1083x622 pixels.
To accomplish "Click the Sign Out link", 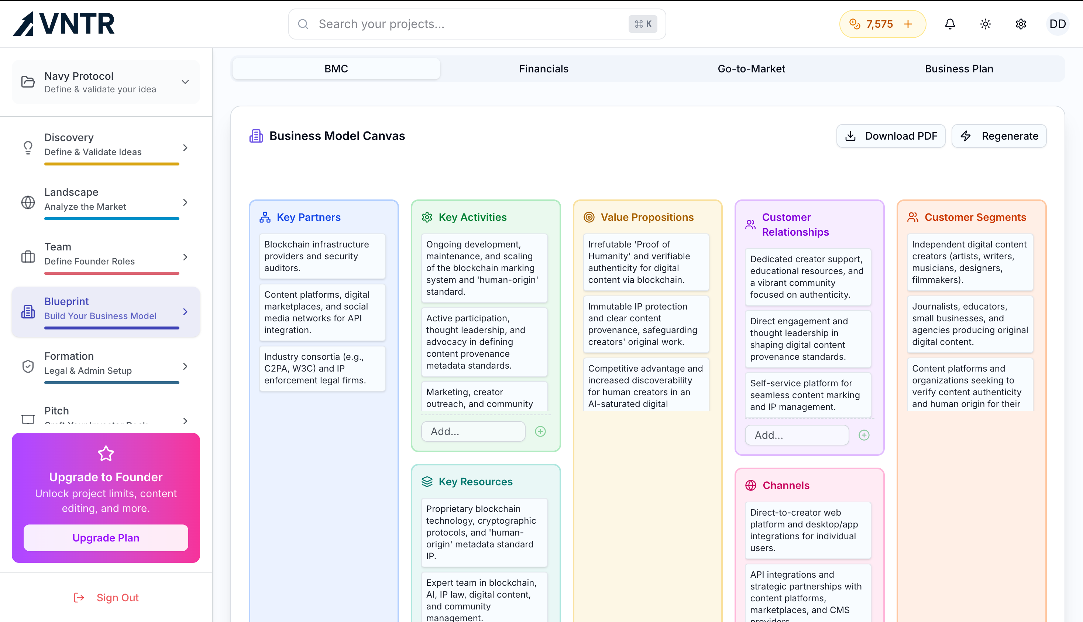I will tap(106, 597).
